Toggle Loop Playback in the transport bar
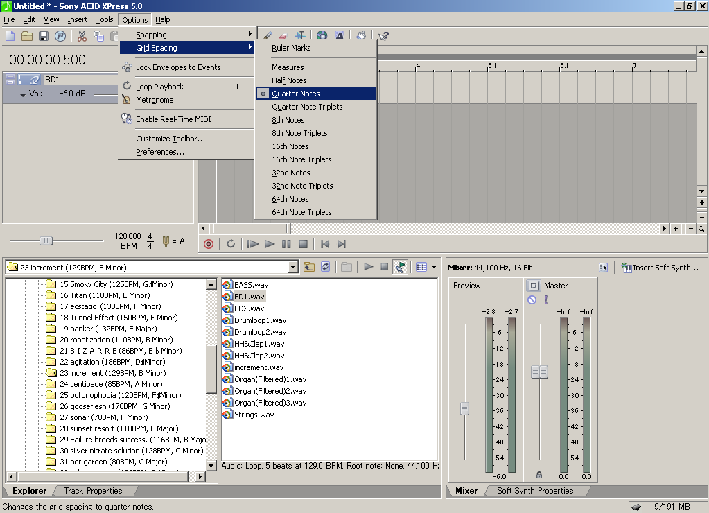 pyautogui.click(x=231, y=244)
